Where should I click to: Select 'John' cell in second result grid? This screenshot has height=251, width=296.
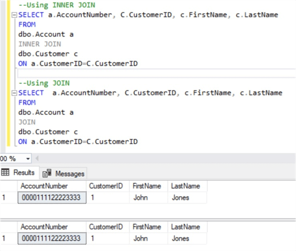148,238
